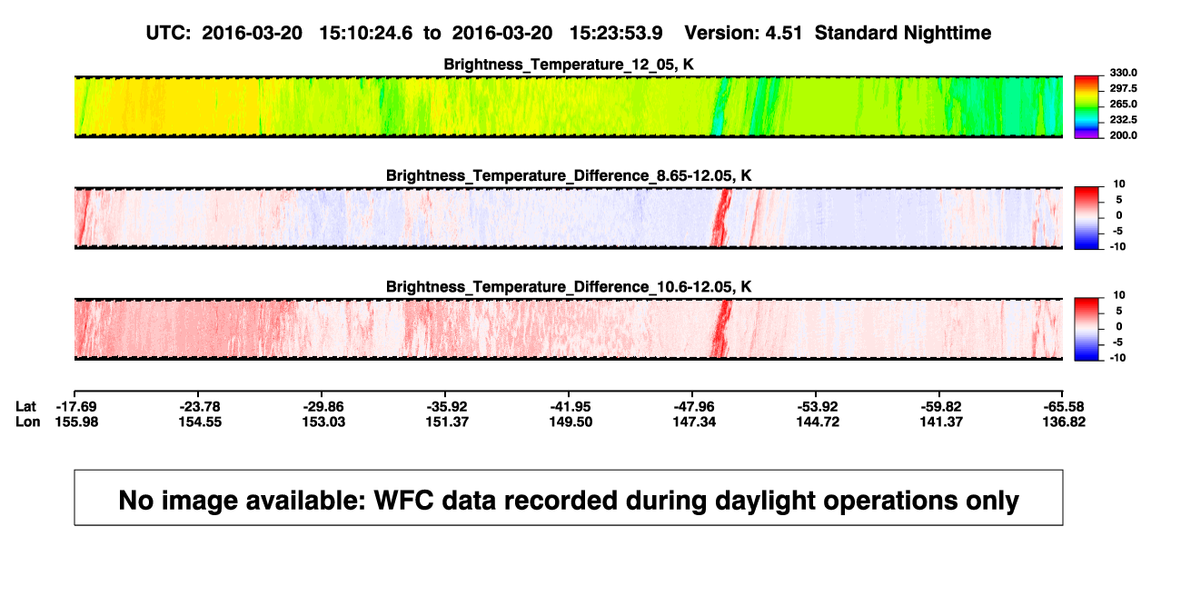Click longitude tick value '149.50'

[570, 422]
